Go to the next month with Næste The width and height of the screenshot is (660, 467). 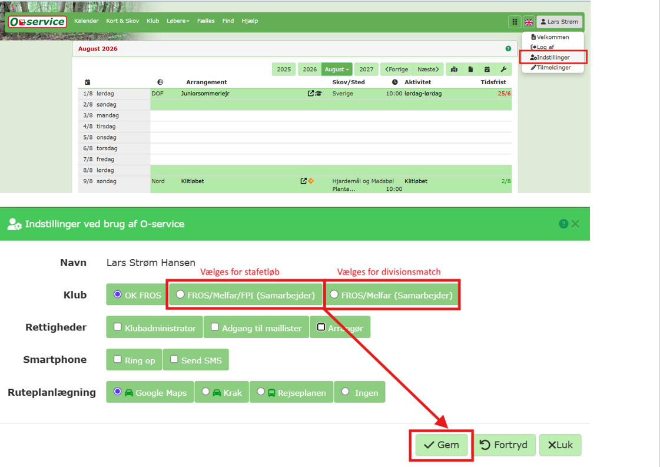coord(428,69)
